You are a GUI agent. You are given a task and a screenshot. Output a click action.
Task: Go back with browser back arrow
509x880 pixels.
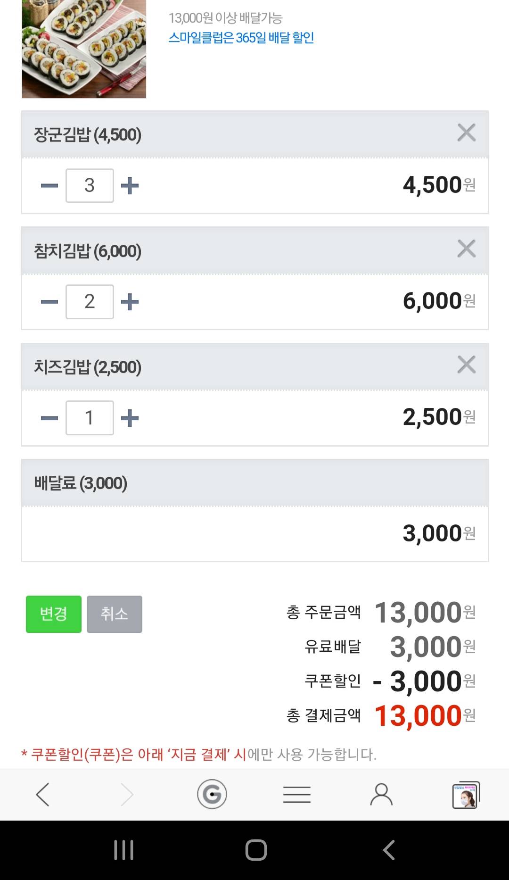pyautogui.click(x=43, y=795)
